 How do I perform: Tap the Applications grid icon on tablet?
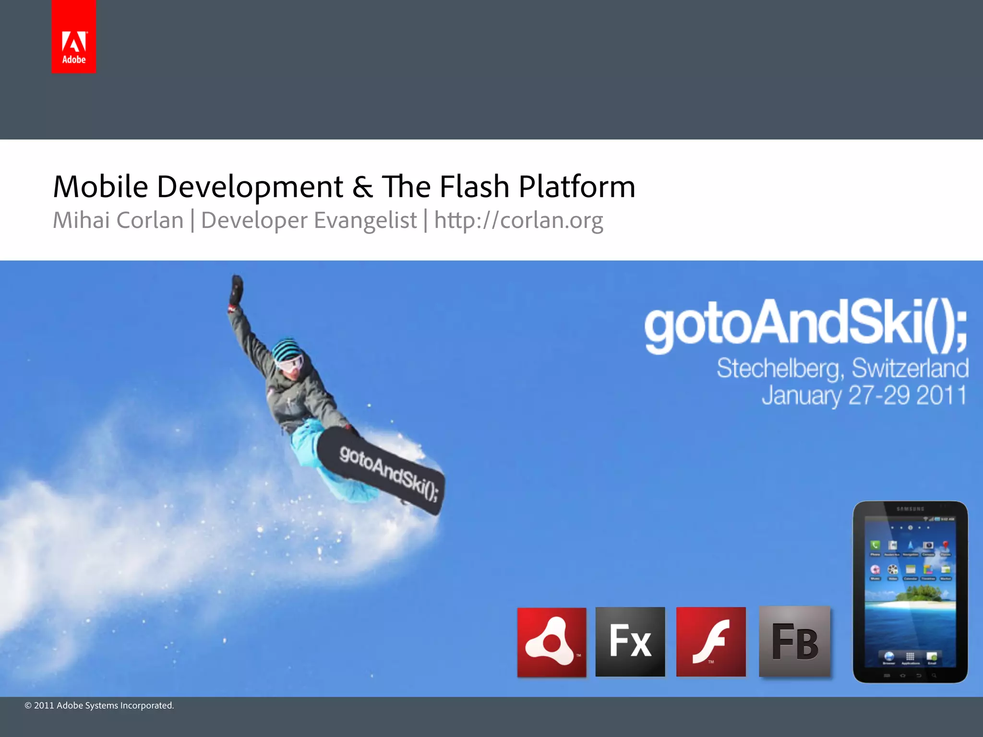pos(910,656)
